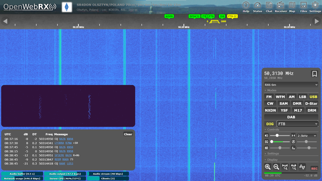Open the FT8 digital mode dropdown
This screenshot has width=322, height=181.
click(297, 124)
